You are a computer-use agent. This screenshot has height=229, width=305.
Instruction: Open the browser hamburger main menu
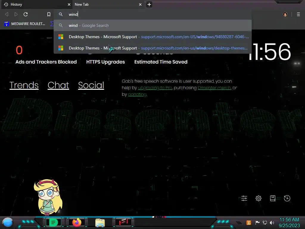point(298,14)
